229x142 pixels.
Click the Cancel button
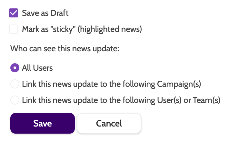click(x=109, y=123)
